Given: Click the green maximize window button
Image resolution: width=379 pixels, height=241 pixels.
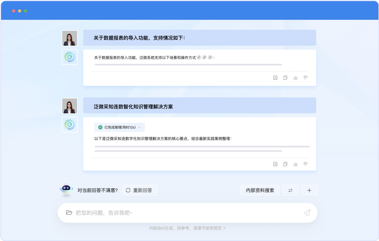Looking at the screenshot, I should (25, 11).
